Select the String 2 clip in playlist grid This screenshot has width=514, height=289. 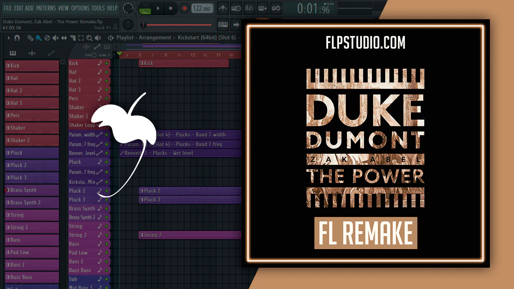190,235
